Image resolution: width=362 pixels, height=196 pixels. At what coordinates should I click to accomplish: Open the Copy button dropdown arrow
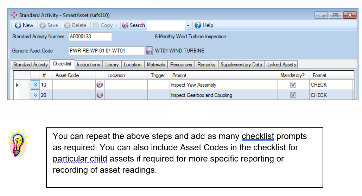(116, 25)
